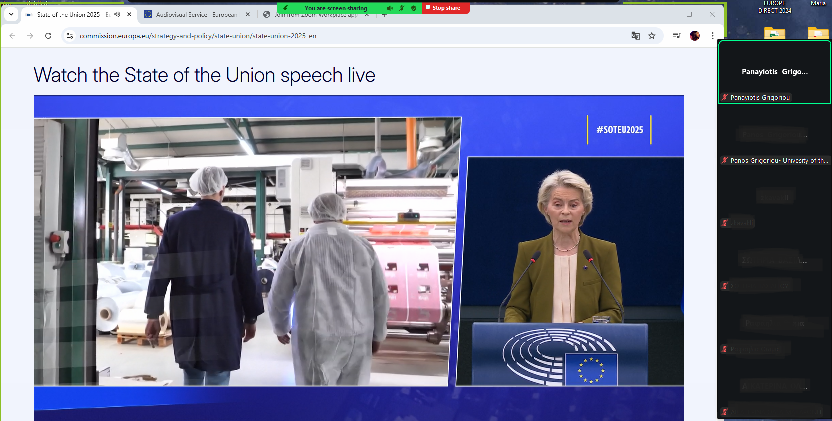Viewport: 832px width, 421px height.
Task: Click the Google Translate icon in address bar
Action: coord(635,36)
